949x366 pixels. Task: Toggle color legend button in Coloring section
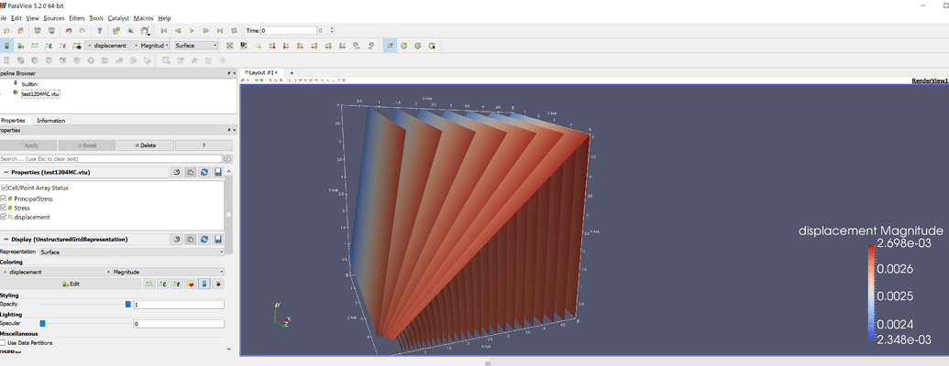[x=204, y=284]
